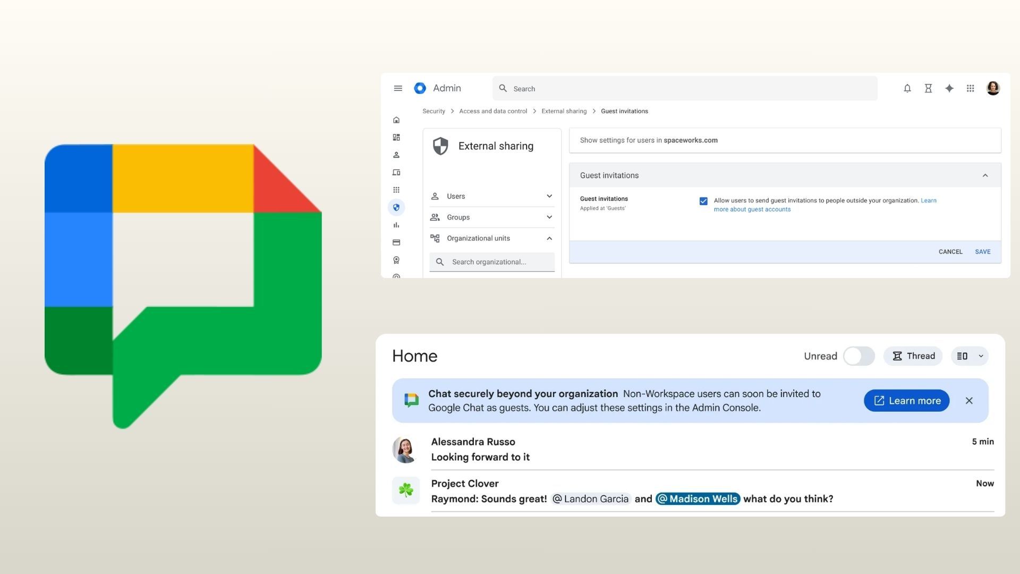
Task: Uncheck Allow users to send guest invitations
Action: pyautogui.click(x=703, y=201)
